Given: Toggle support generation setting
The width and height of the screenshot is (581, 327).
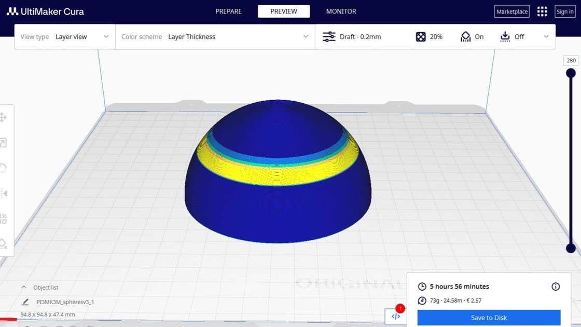Looking at the screenshot, I should click(471, 36).
